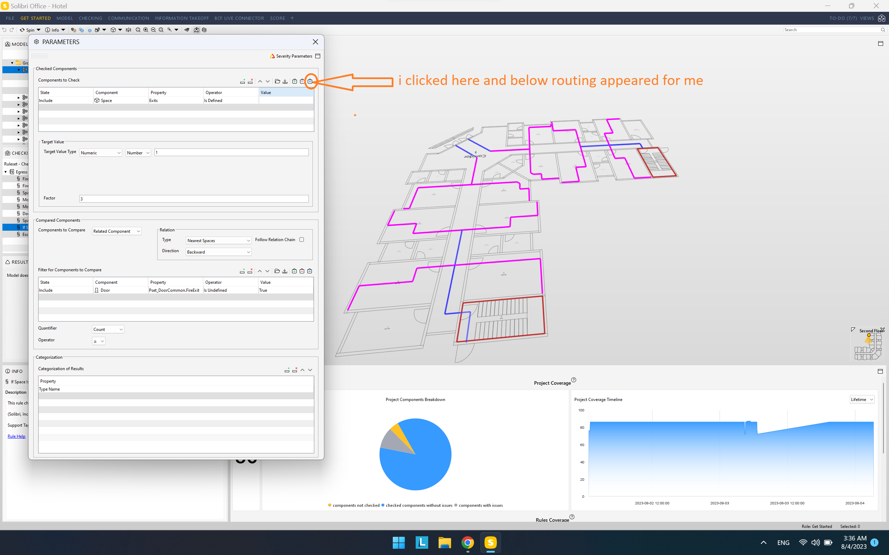
Task: Open Google Chrome from the taskbar
Action: (468, 542)
